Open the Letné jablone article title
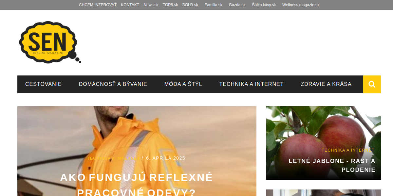393x196 pixels. pos(332,165)
